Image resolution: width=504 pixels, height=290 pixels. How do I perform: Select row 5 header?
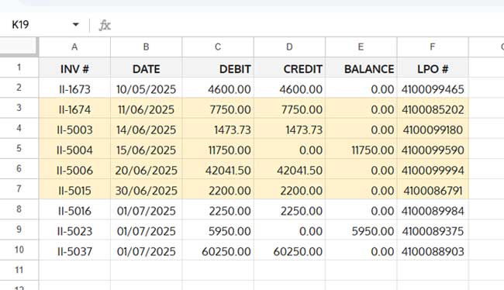19,149
